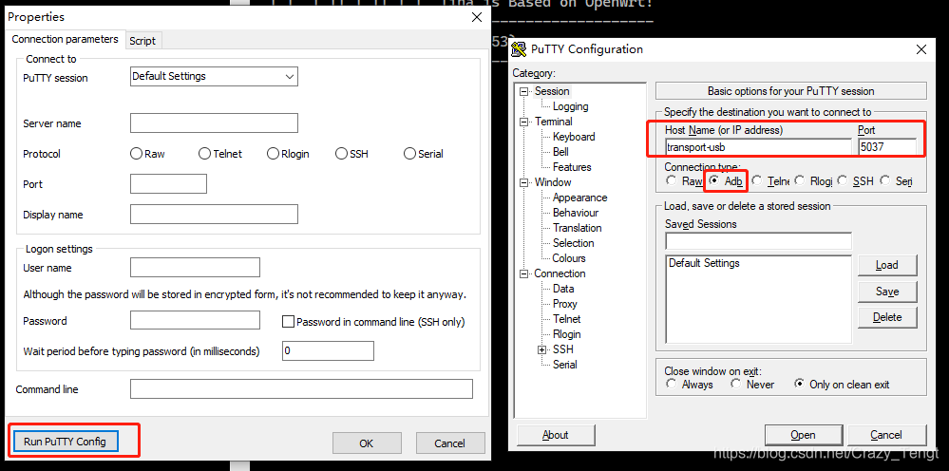This screenshot has width=949, height=471.
Task: Focus the Command line field
Action: coord(301,388)
